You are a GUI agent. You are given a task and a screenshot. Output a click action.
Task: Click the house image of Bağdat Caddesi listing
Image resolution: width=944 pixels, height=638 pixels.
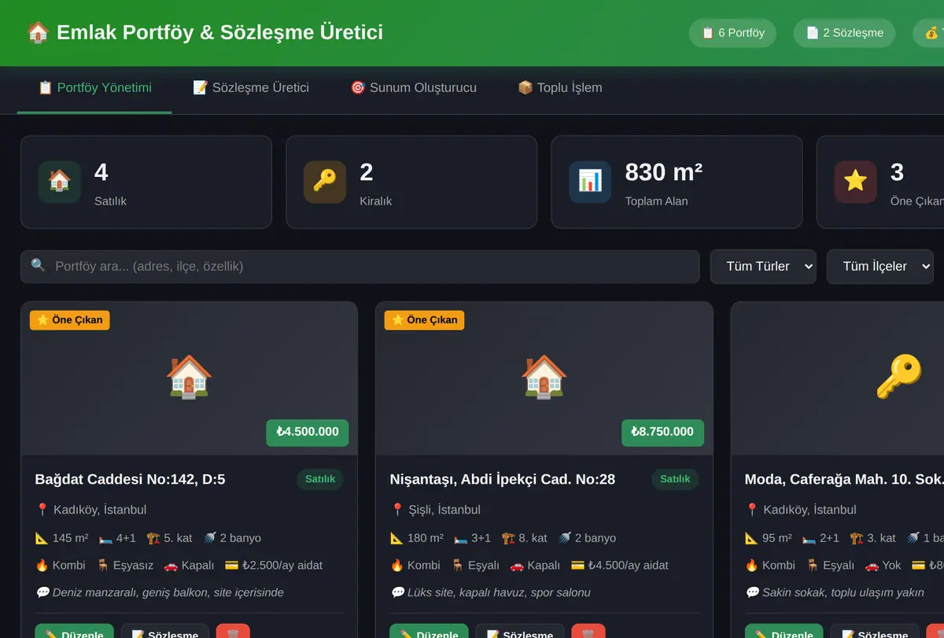tap(189, 376)
